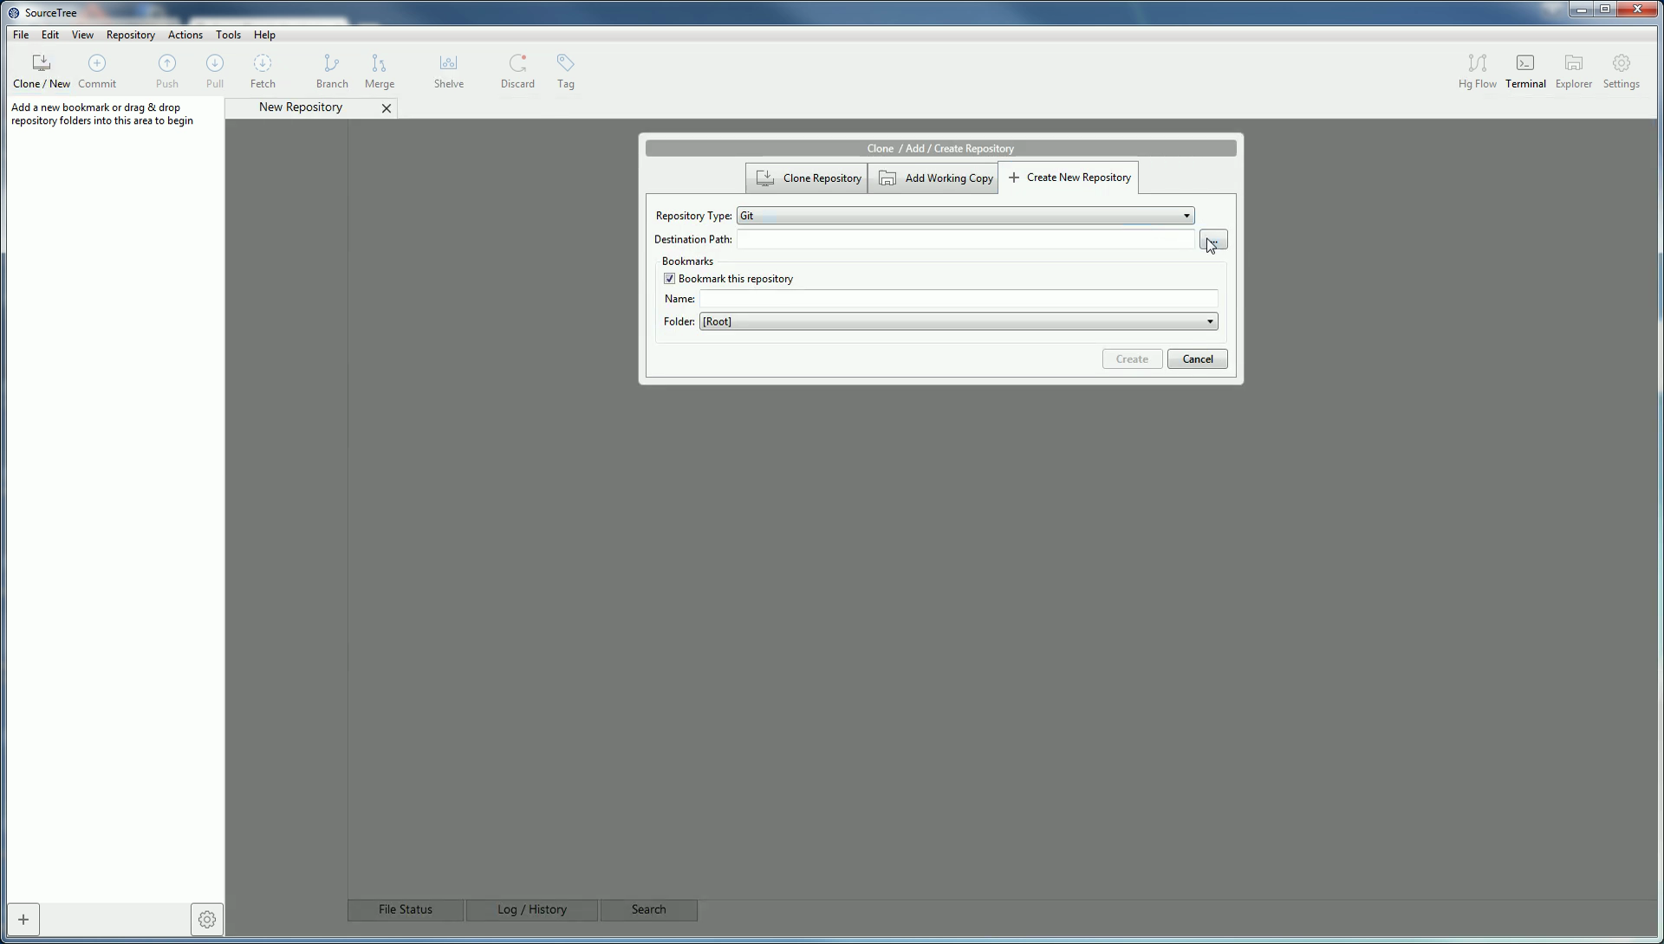Close the New Repository tab

pyautogui.click(x=387, y=108)
